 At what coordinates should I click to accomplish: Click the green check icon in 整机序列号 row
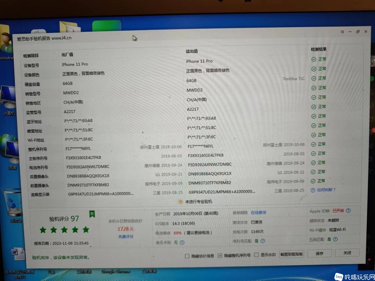313,144
